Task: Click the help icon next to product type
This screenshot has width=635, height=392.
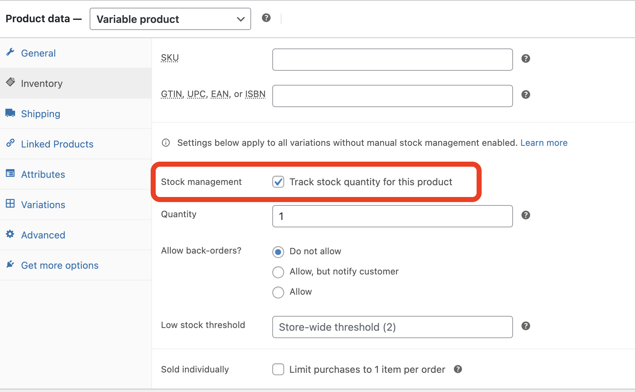Action: [x=266, y=18]
